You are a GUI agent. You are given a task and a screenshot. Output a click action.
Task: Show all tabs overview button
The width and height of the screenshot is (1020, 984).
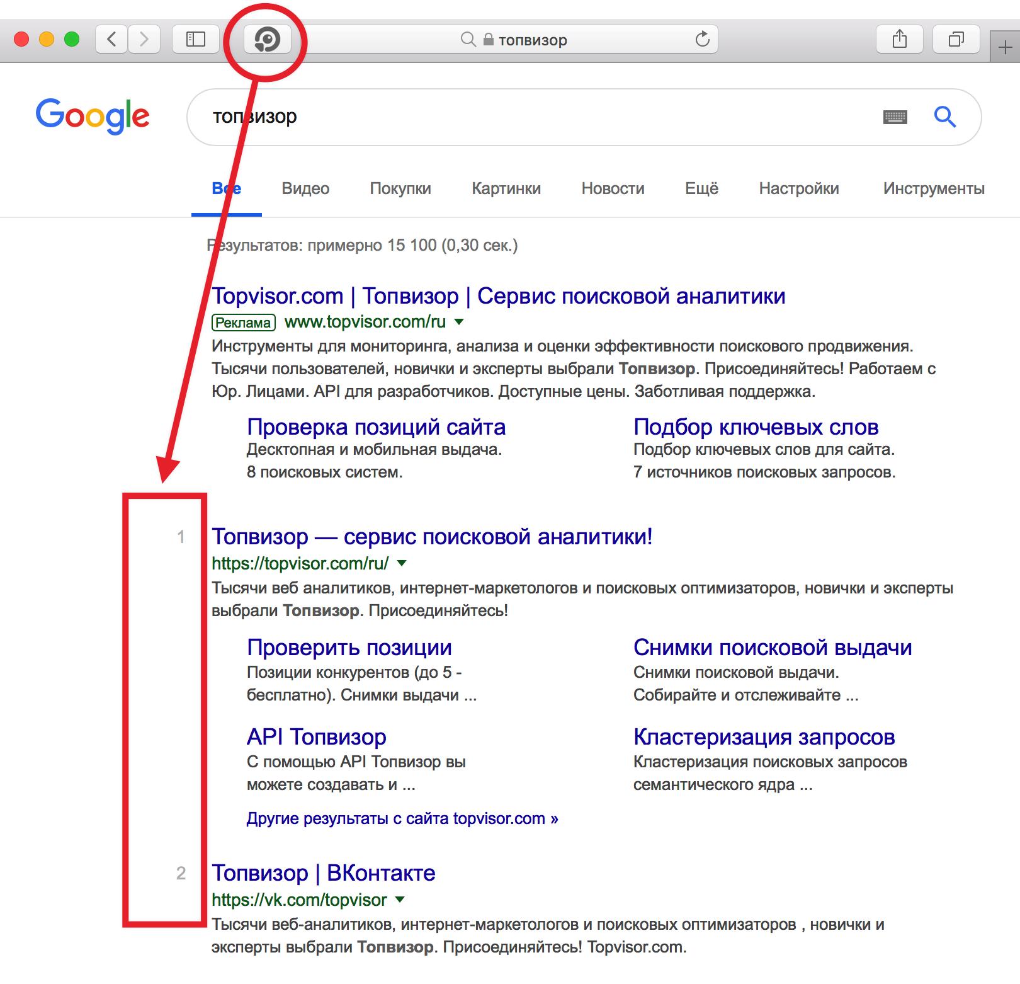(x=956, y=40)
